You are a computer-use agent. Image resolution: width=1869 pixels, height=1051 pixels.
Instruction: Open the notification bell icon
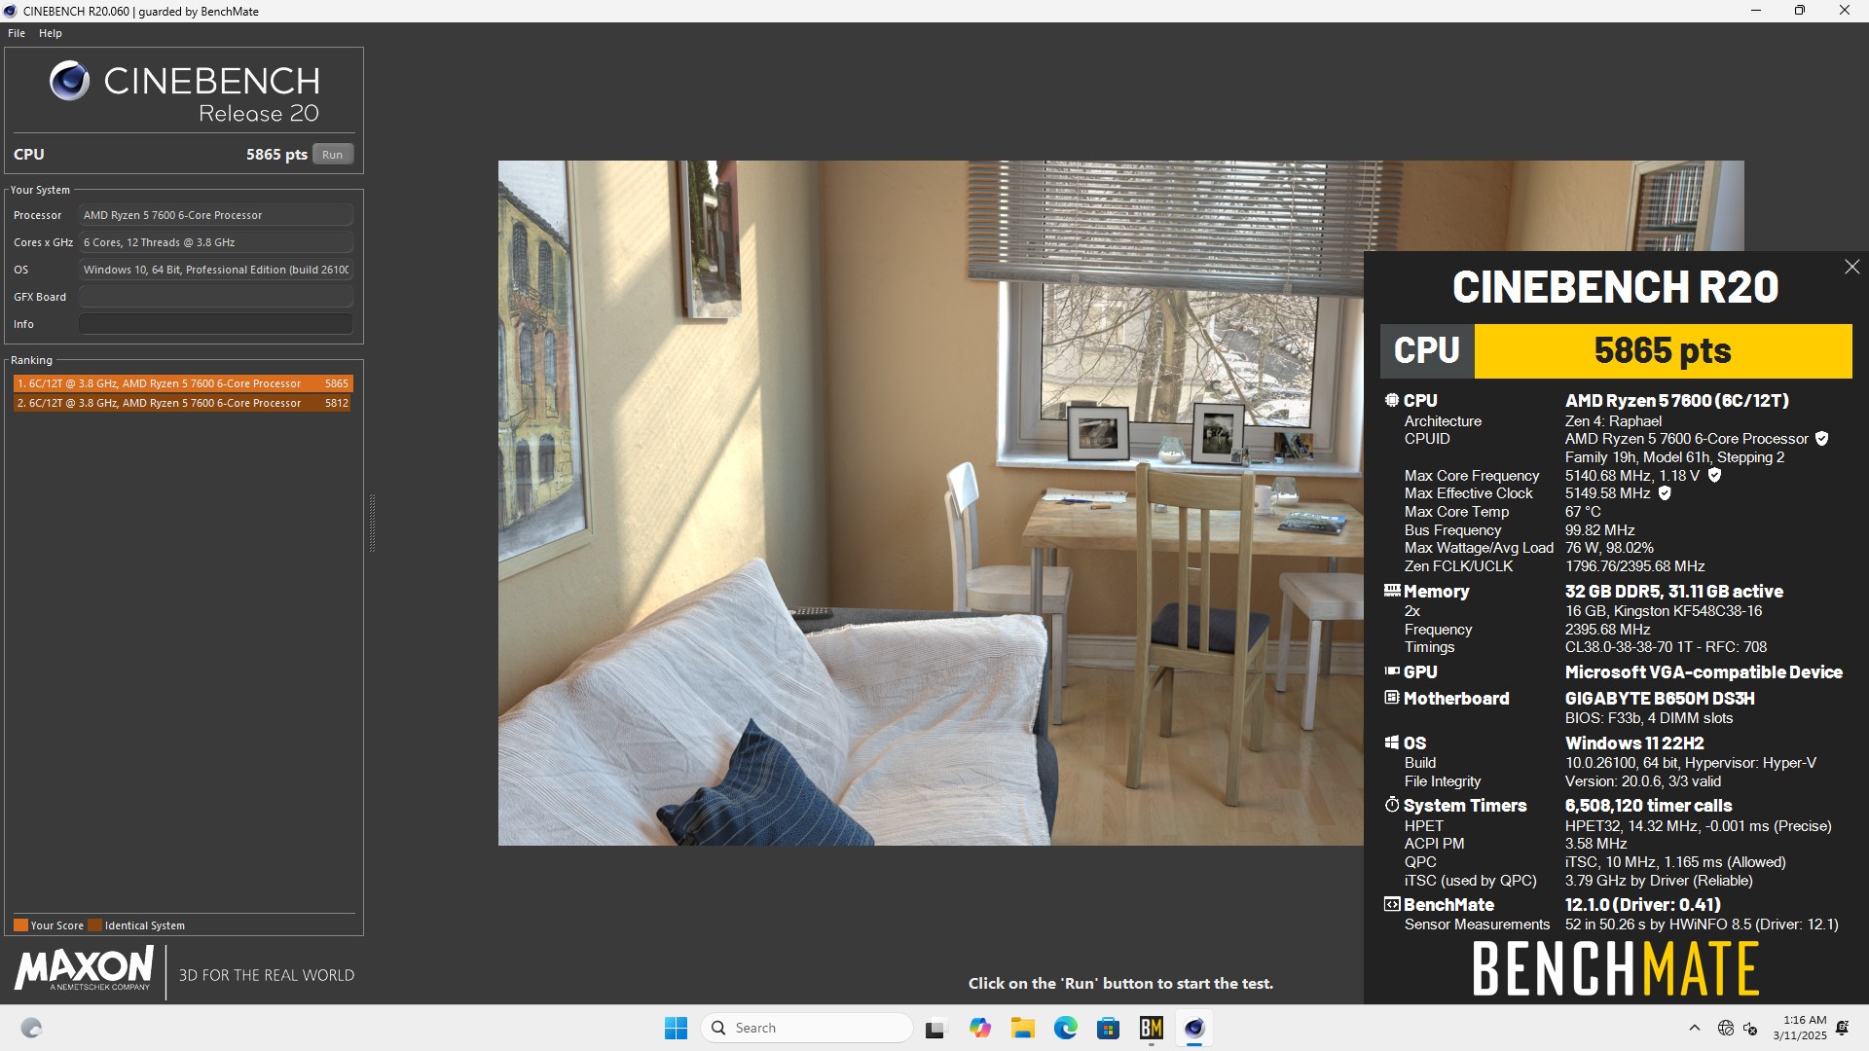coord(1843,1028)
